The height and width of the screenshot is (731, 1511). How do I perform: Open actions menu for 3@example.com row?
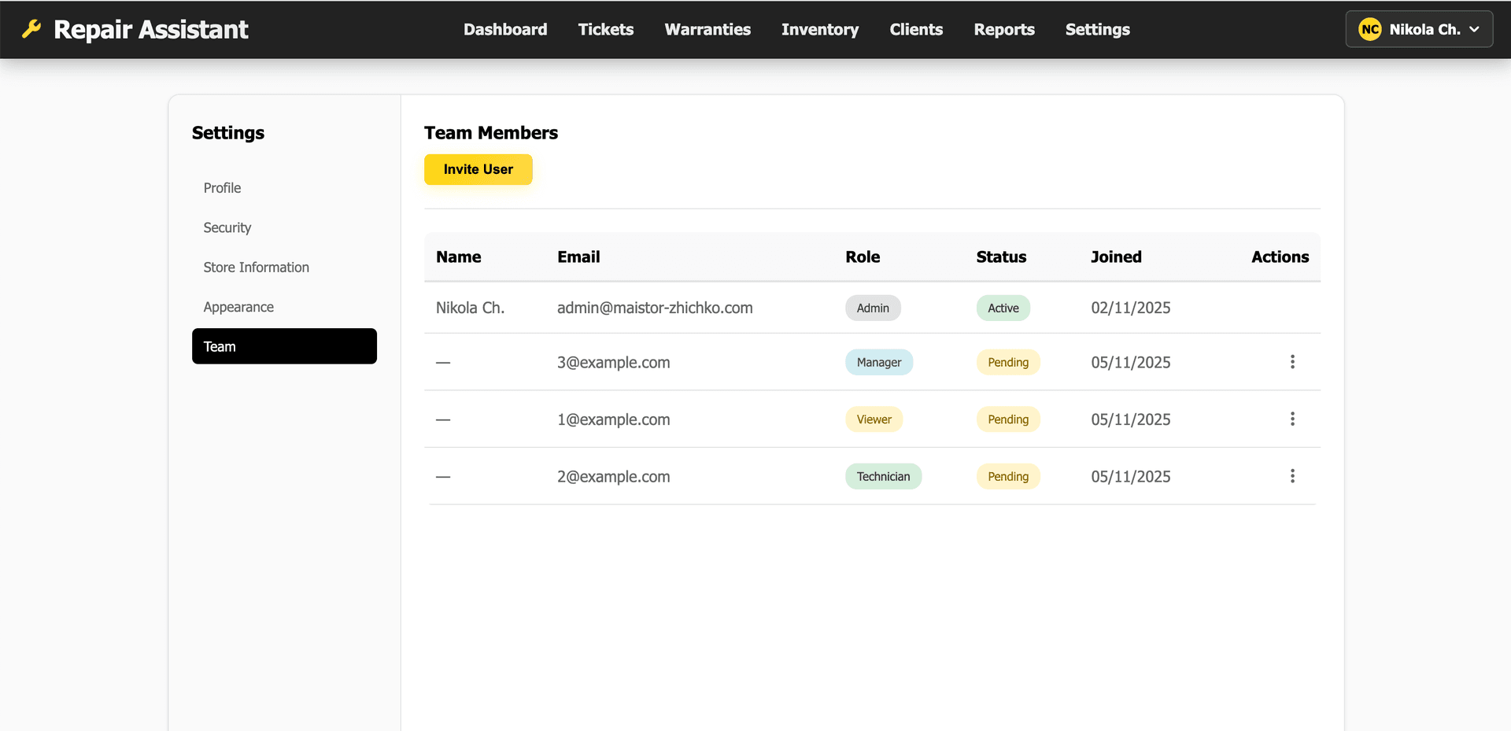1292,362
